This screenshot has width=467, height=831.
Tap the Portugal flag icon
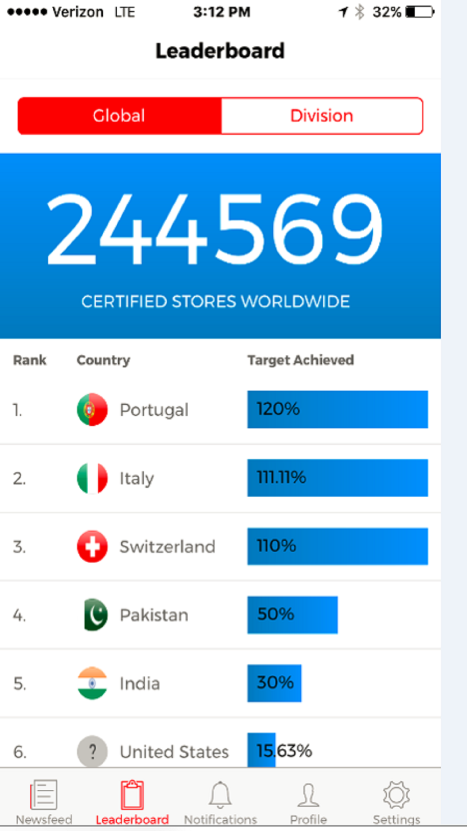(x=92, y=409)
